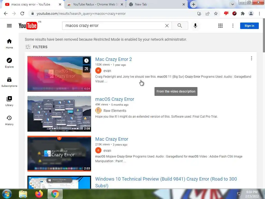This screenshot has width=265, height=199.
Task: Open the Windows 10 Crazy Error thumbnail
Action: (59, 182)
